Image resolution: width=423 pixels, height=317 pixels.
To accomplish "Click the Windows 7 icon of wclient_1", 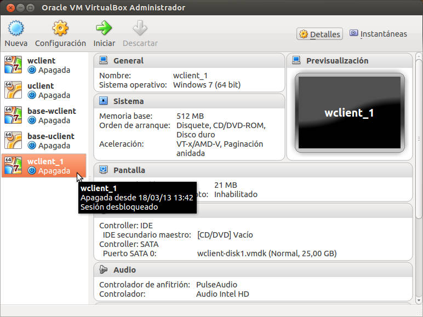I will 13,165.
